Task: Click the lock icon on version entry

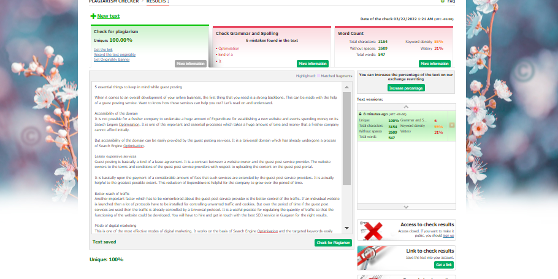Action: pos(360,114)
